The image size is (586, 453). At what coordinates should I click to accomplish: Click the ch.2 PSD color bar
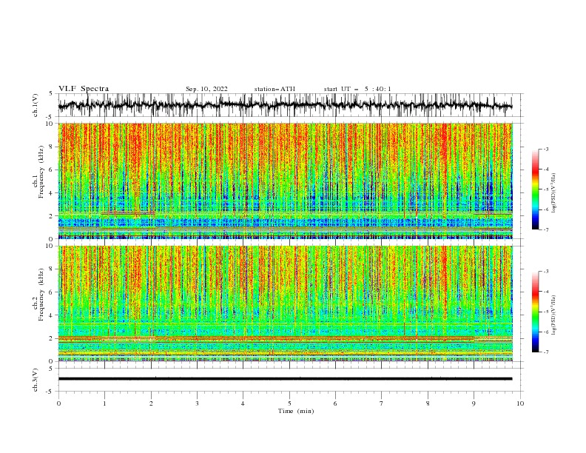coord(535,312)
